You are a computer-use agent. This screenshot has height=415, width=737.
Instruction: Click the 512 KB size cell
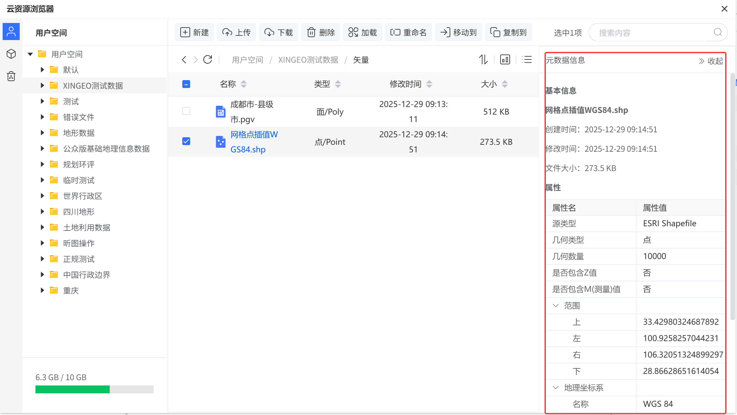click(x=496, y=112)
